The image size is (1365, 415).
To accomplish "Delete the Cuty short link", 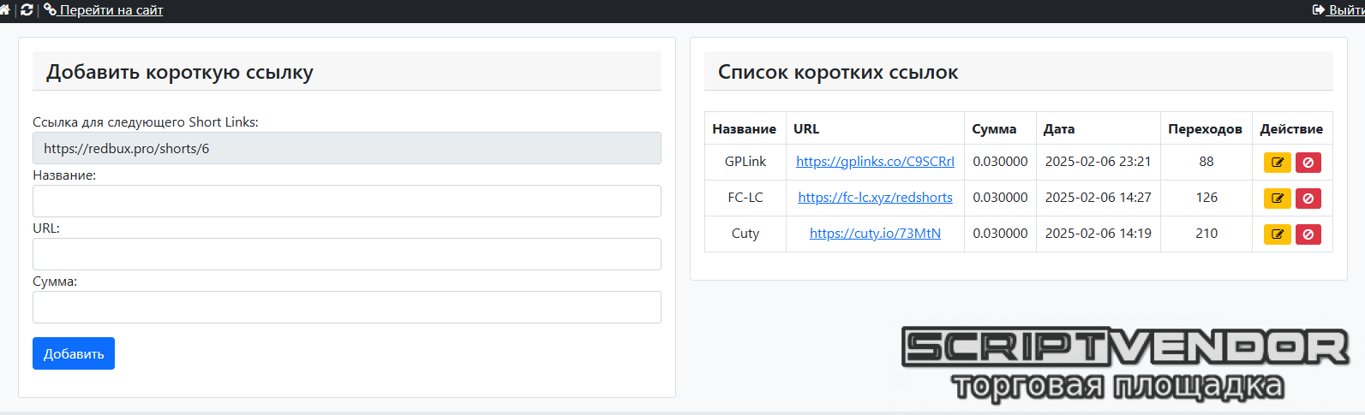I will tap(1308, 234).
